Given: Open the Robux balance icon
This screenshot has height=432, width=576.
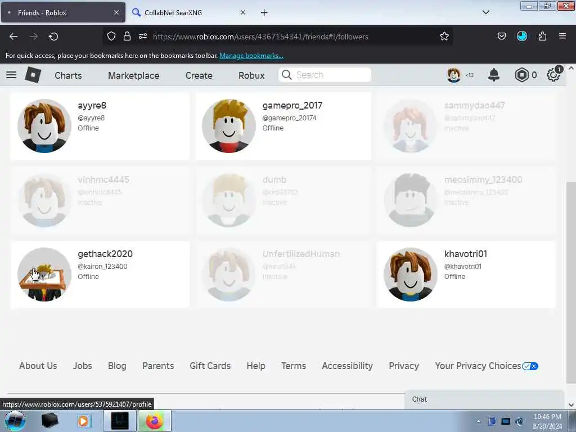Looking at the screenshot, I should click(x=521, y=75).
